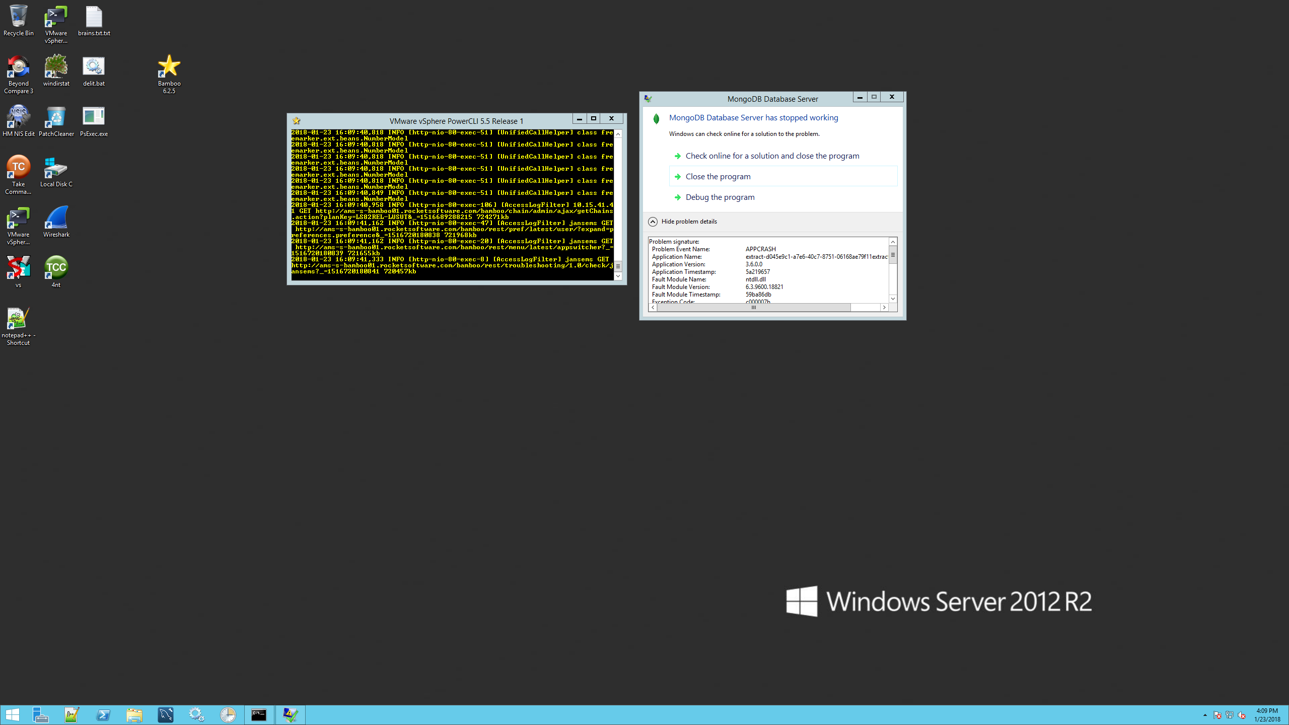Open the network tray icon

[x=1230, y=715]
